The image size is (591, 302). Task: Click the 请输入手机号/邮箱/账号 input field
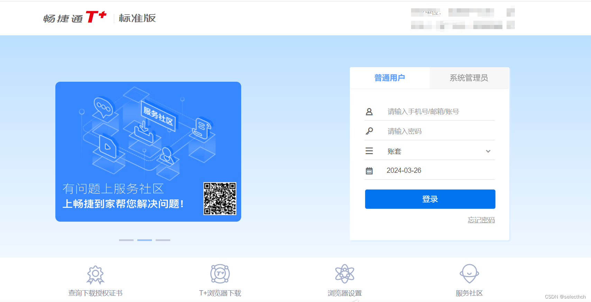point(430,112)
